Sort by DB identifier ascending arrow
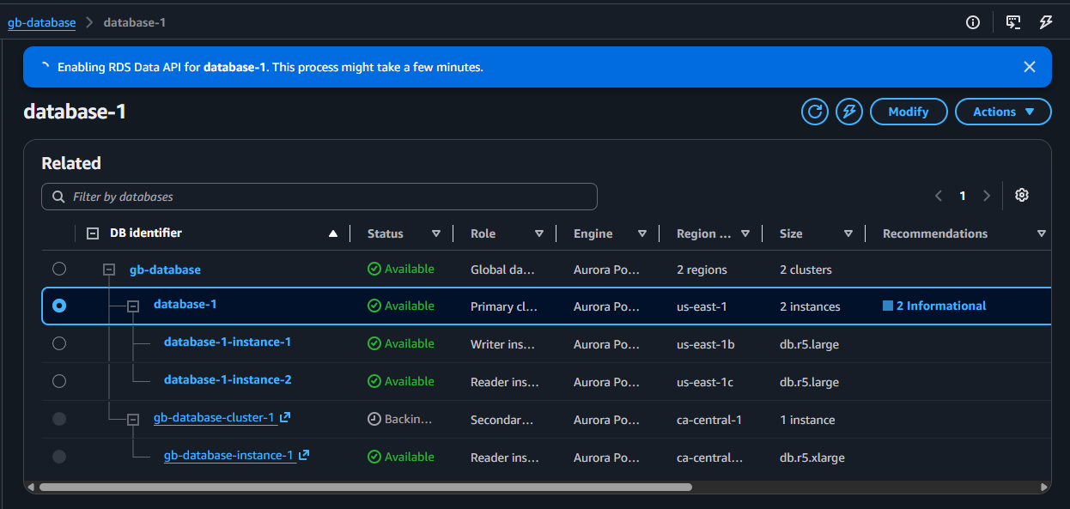 tap(333, 233)
